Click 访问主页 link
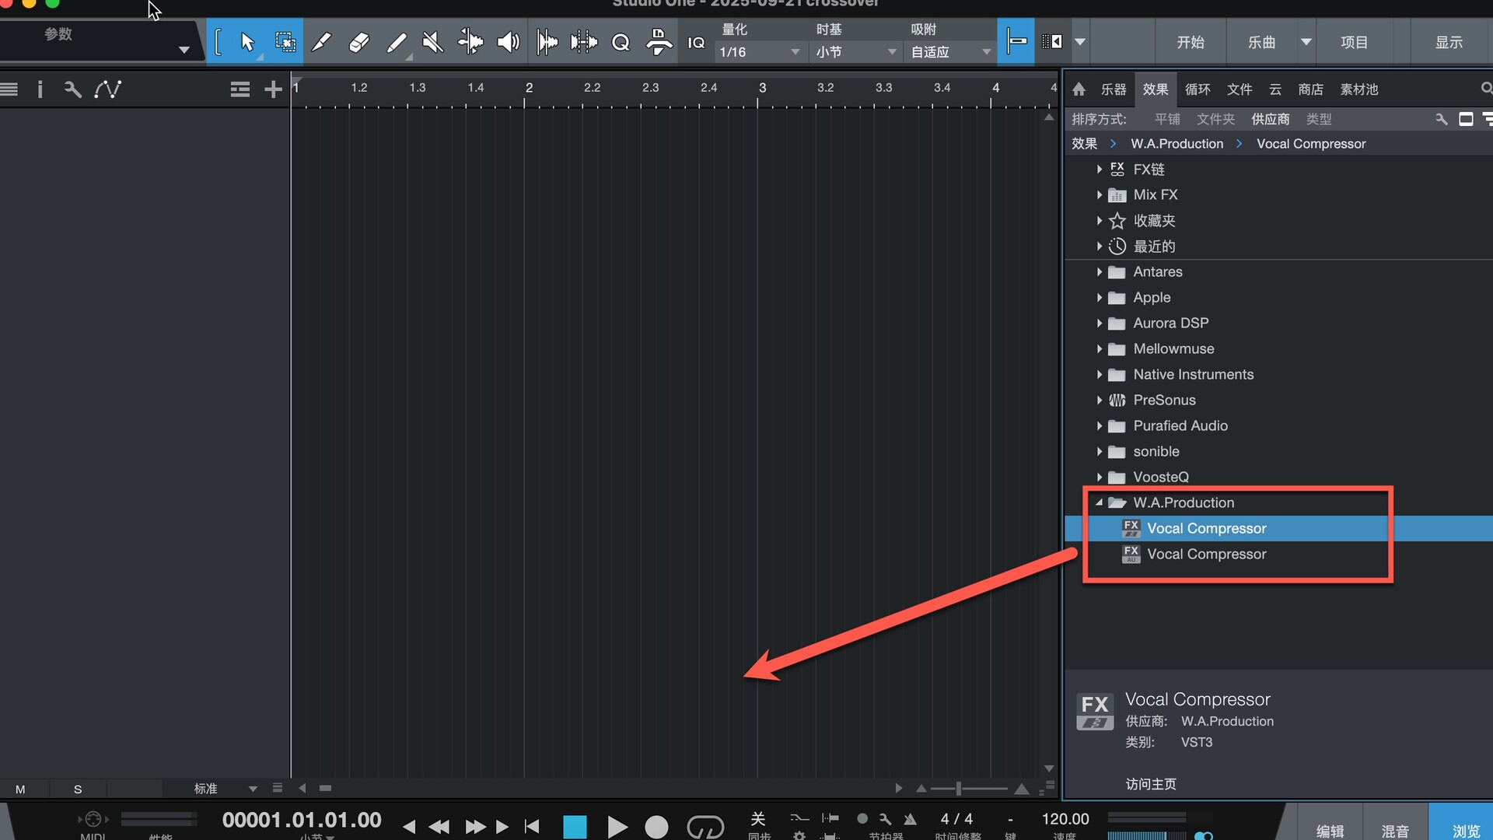Image resolution: width=1493 pixels, height=840 pixels. click(x=1151, y=784)
